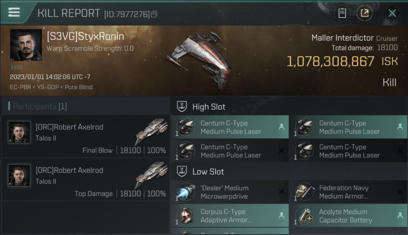Collapse the High Slot section
The image size is (408, 235).
tap(209, 107)
